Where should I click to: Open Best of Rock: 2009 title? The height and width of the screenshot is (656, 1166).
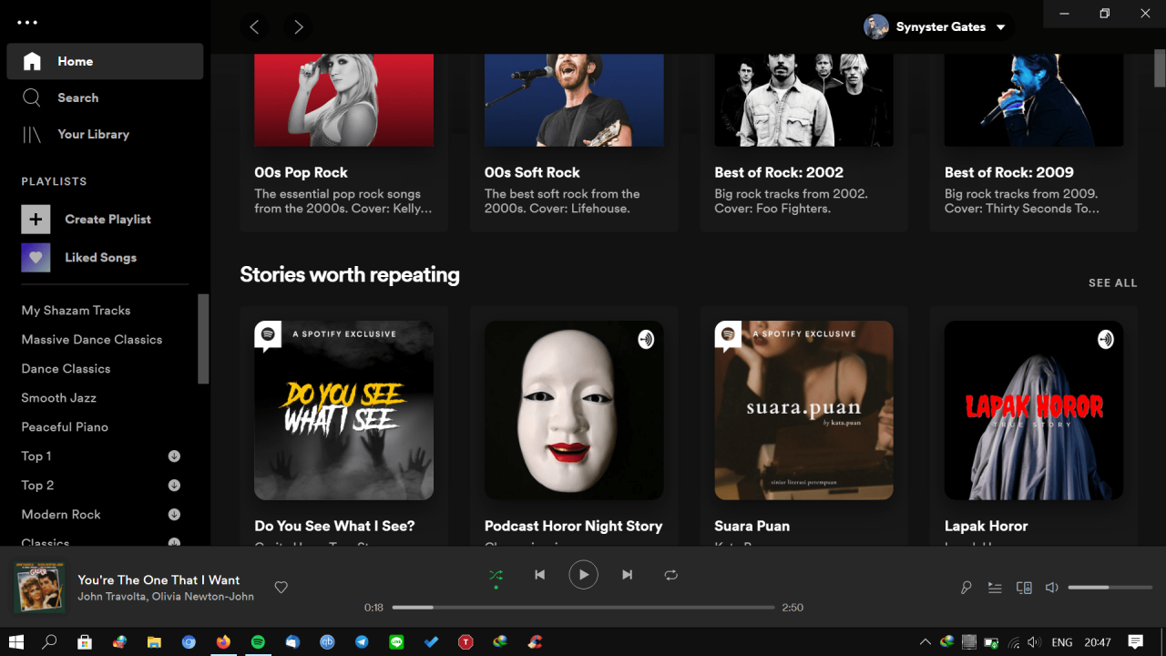(1008, 172)
